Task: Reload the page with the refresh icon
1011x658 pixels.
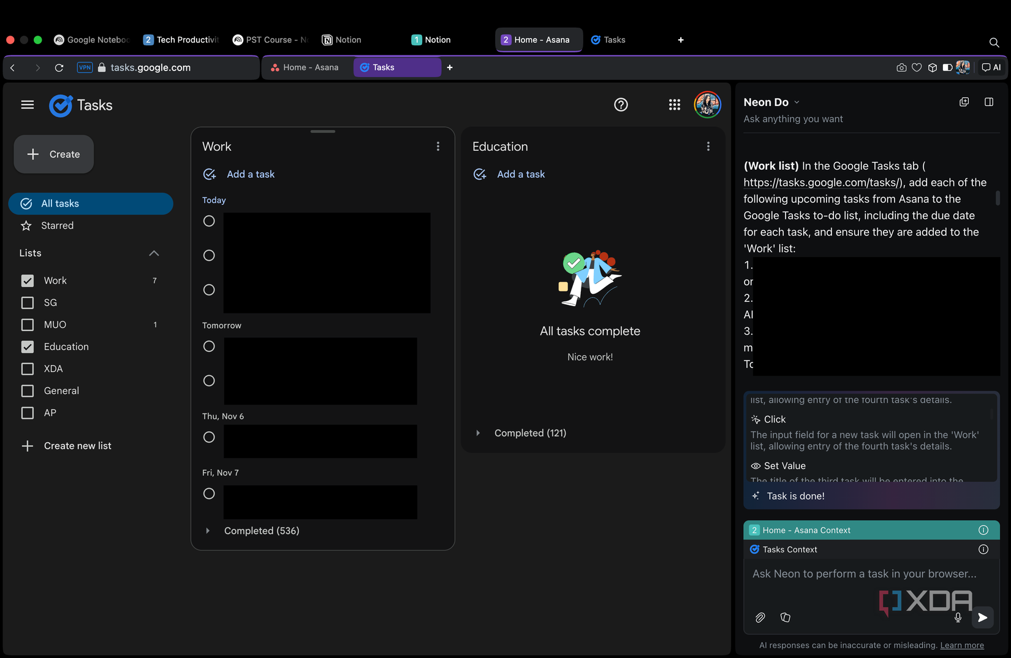Action: [59, 67]
